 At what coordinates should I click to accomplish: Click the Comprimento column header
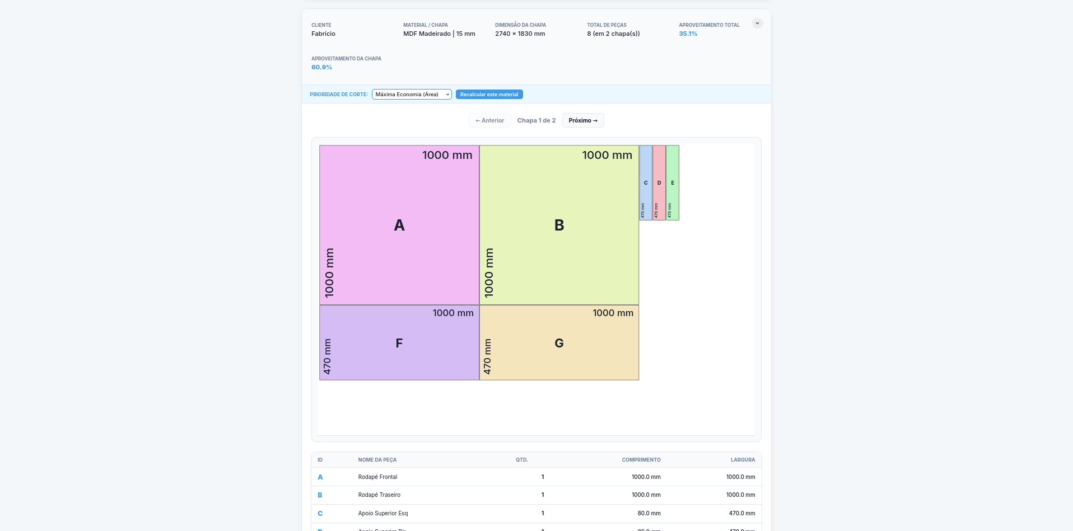(641, 460)
